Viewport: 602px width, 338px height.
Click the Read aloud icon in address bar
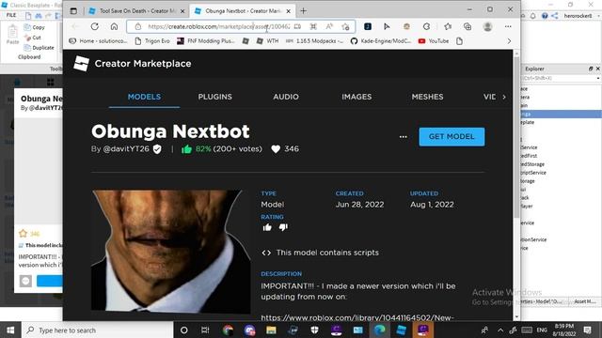point(329,26)
